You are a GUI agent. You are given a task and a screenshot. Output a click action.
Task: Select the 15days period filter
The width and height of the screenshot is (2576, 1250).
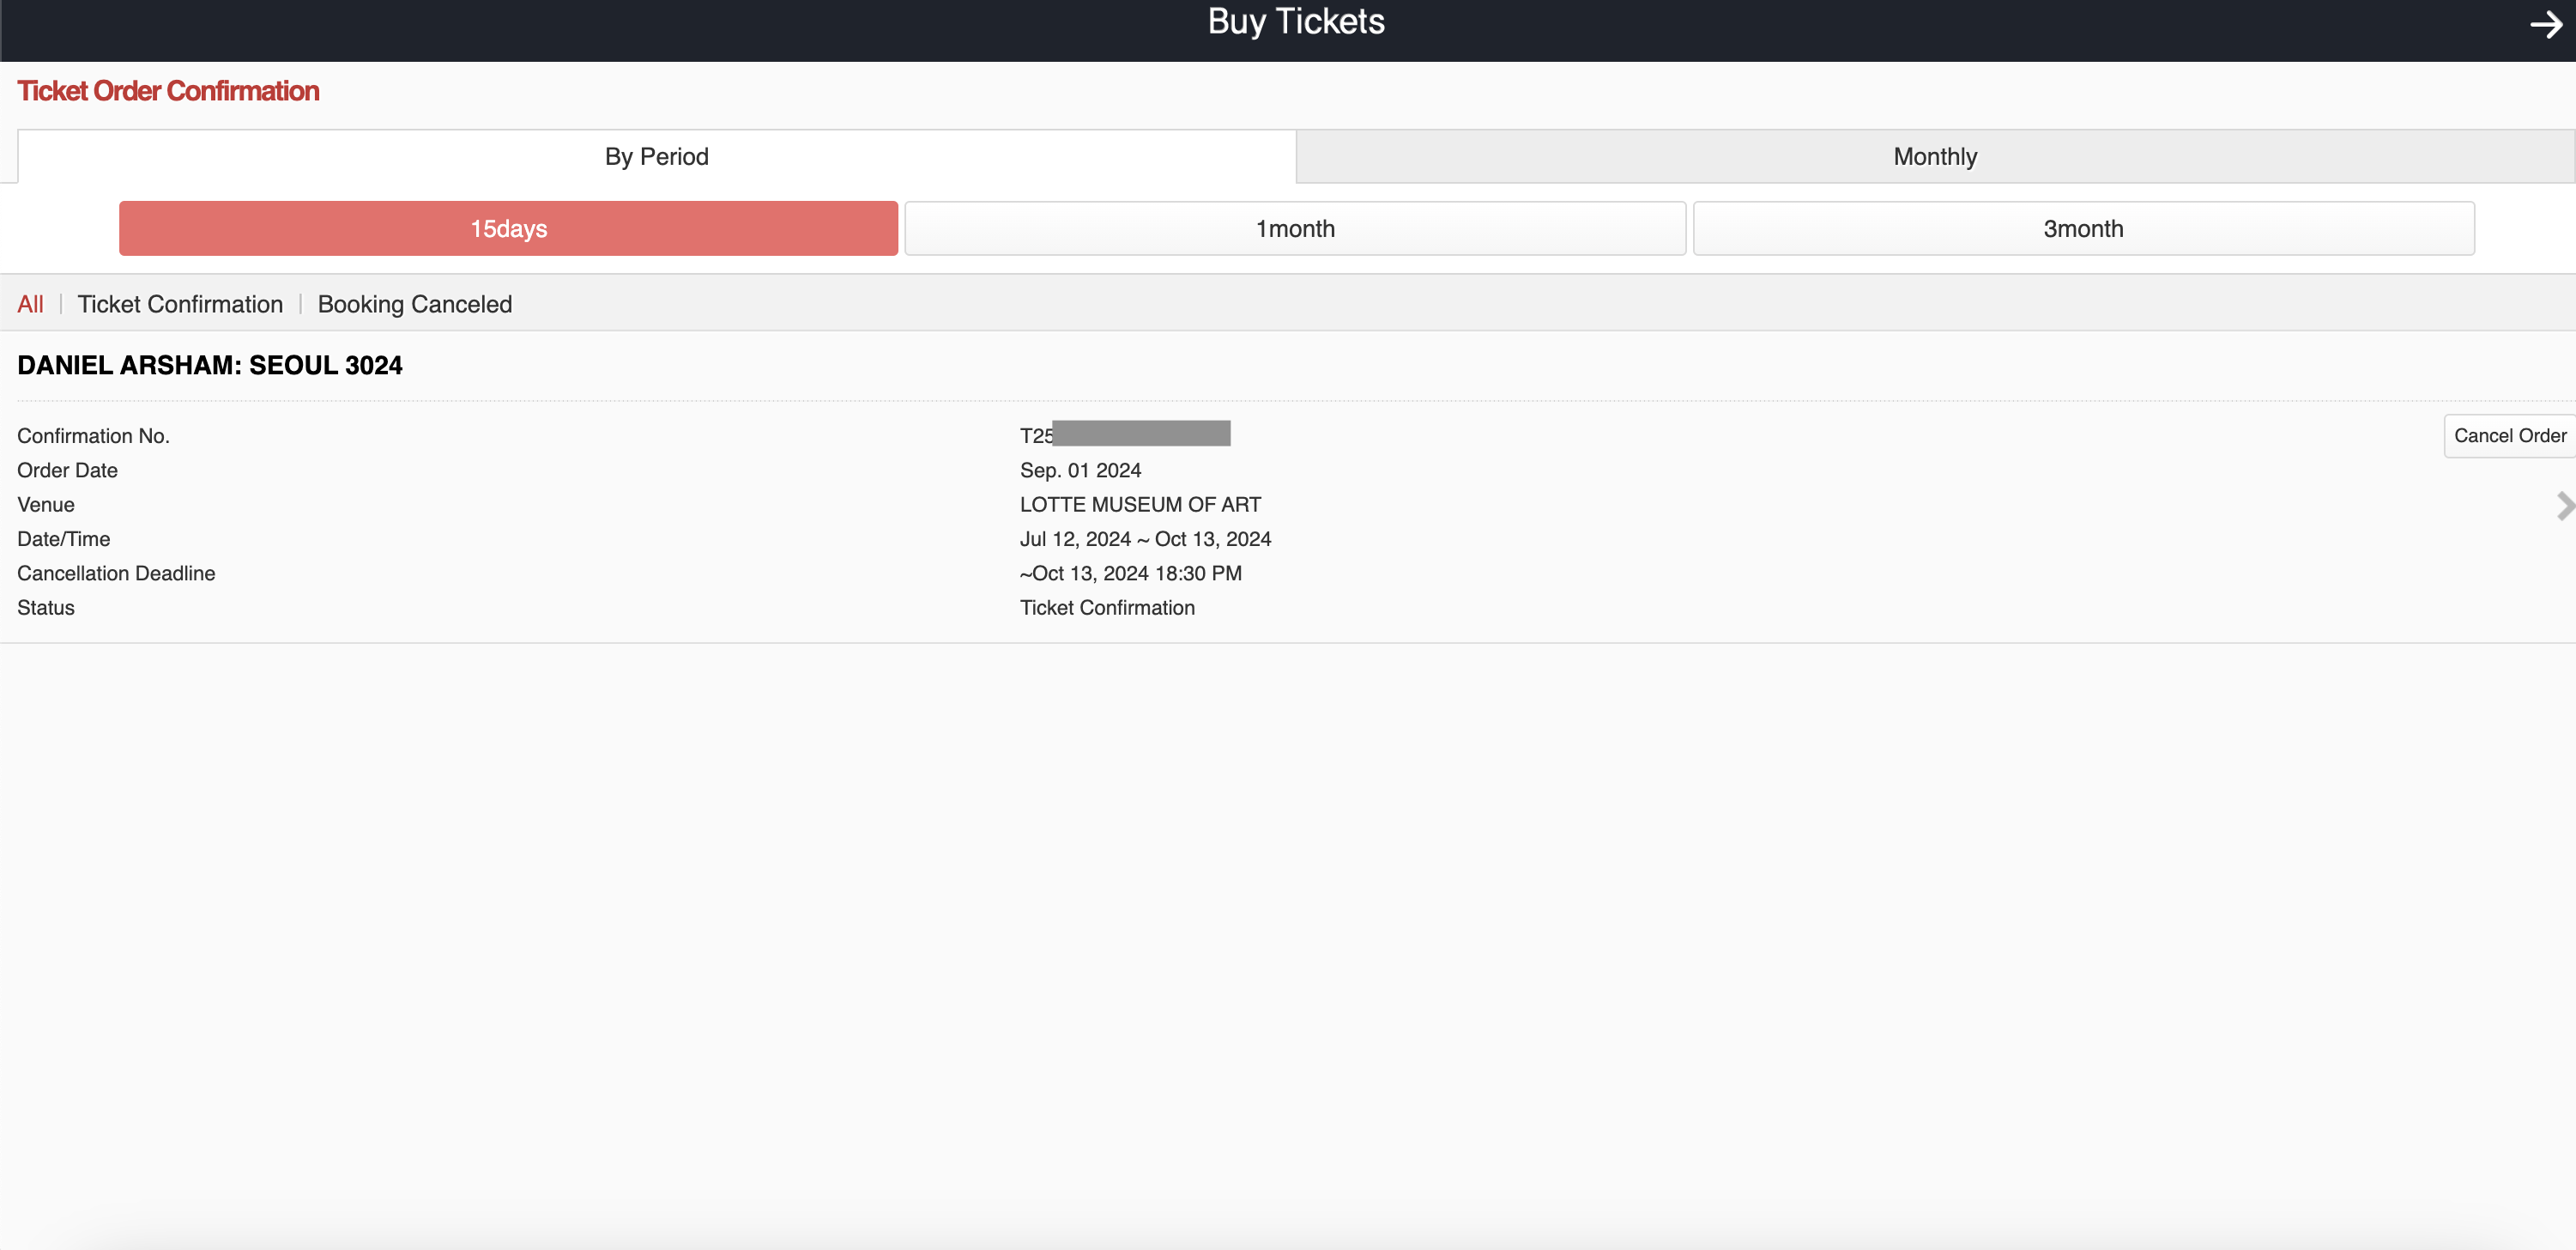[x=508, y=228]
